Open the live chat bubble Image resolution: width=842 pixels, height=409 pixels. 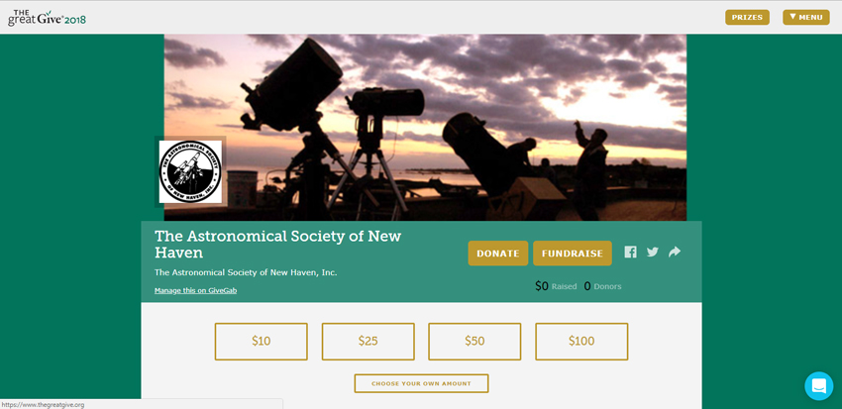click(x=819, y=386)
